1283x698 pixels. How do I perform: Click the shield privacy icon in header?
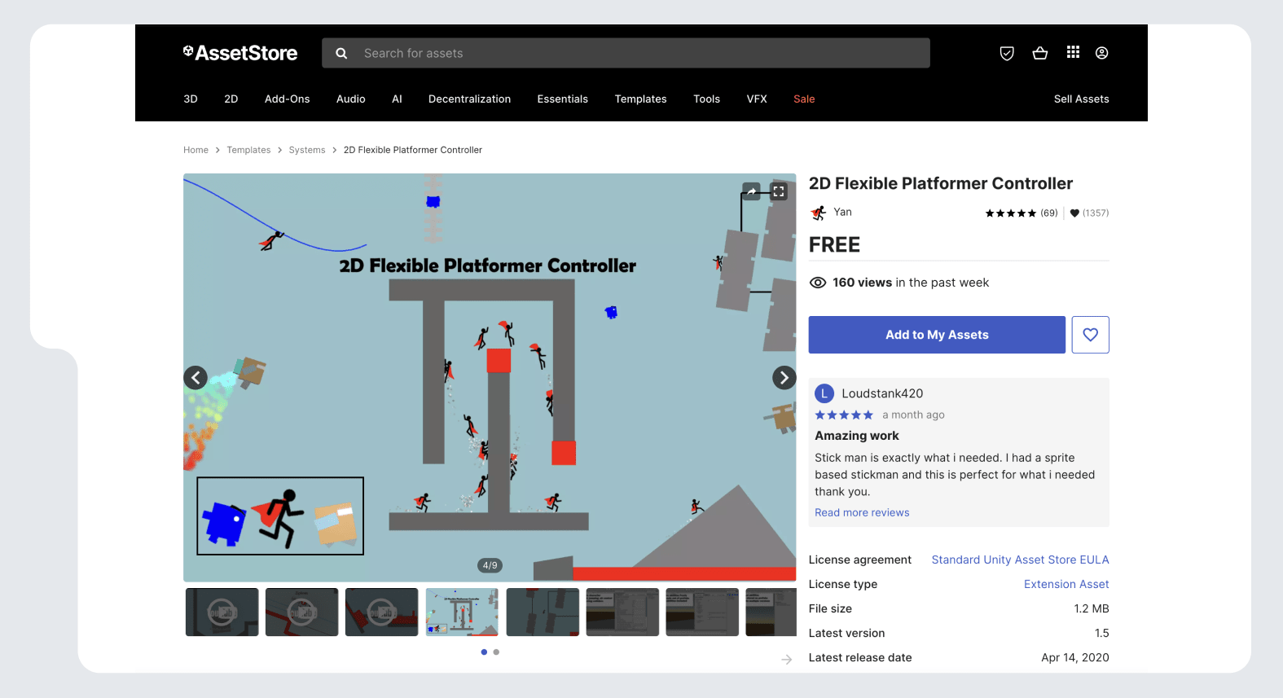(x=1007, y=53)
